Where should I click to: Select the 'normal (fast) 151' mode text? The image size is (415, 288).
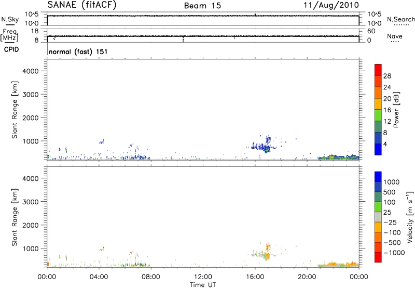coord(78,51)
